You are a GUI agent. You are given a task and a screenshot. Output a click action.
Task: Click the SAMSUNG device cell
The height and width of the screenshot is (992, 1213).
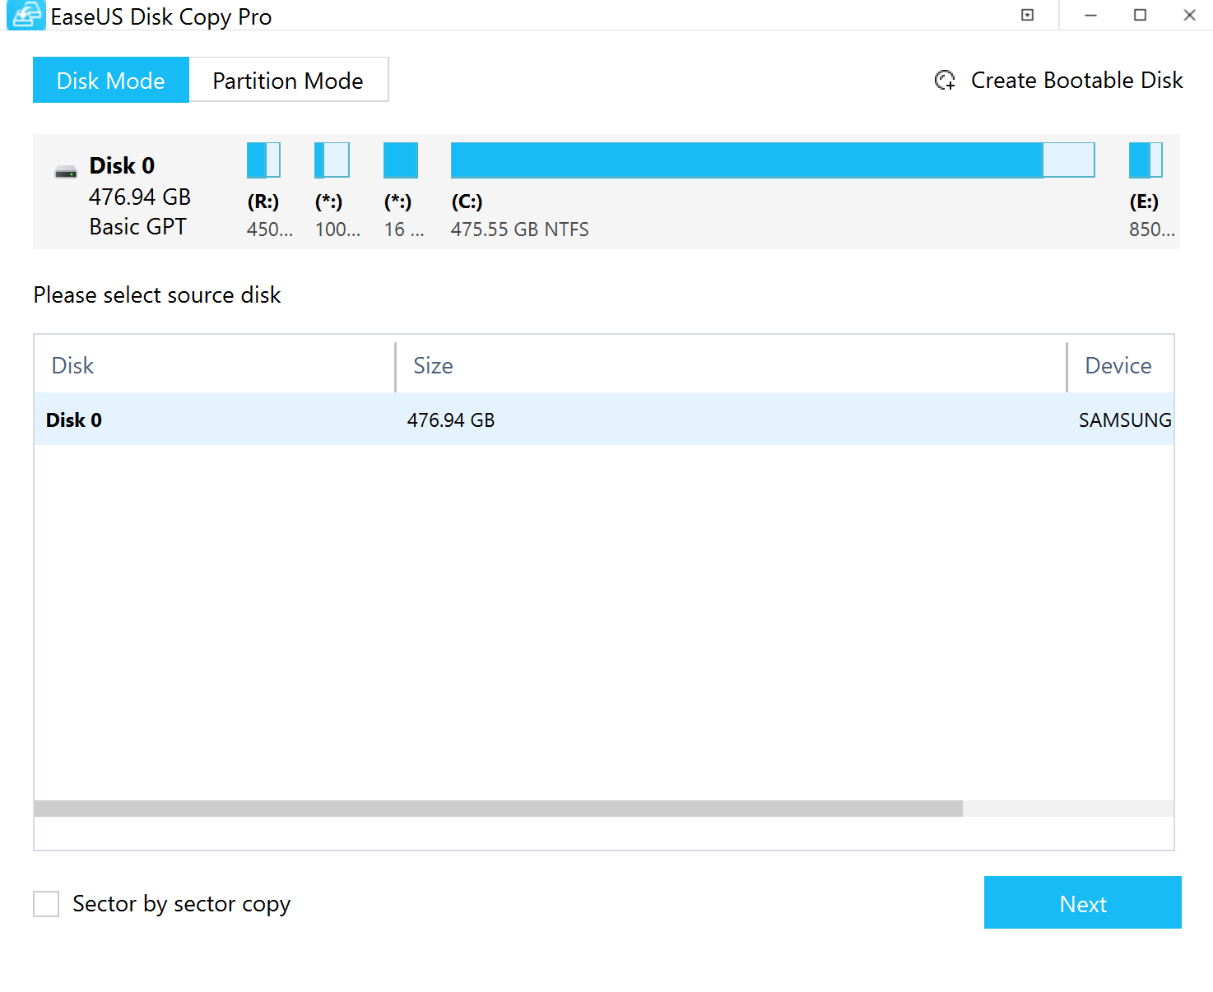(x=1125, y=420)
